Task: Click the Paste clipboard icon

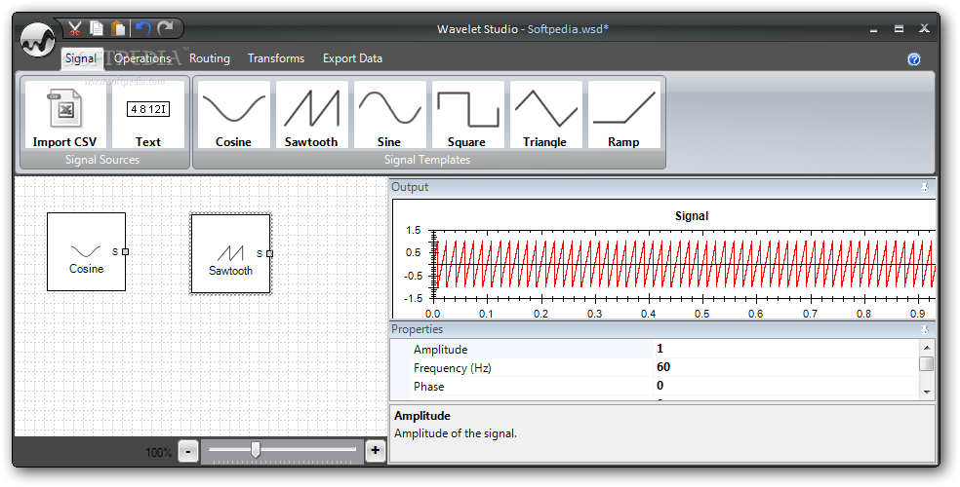Action: pos(118,28)
